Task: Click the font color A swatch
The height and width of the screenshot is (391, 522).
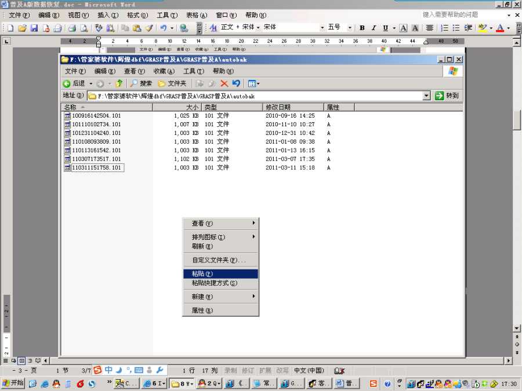Action: point(499,28)
